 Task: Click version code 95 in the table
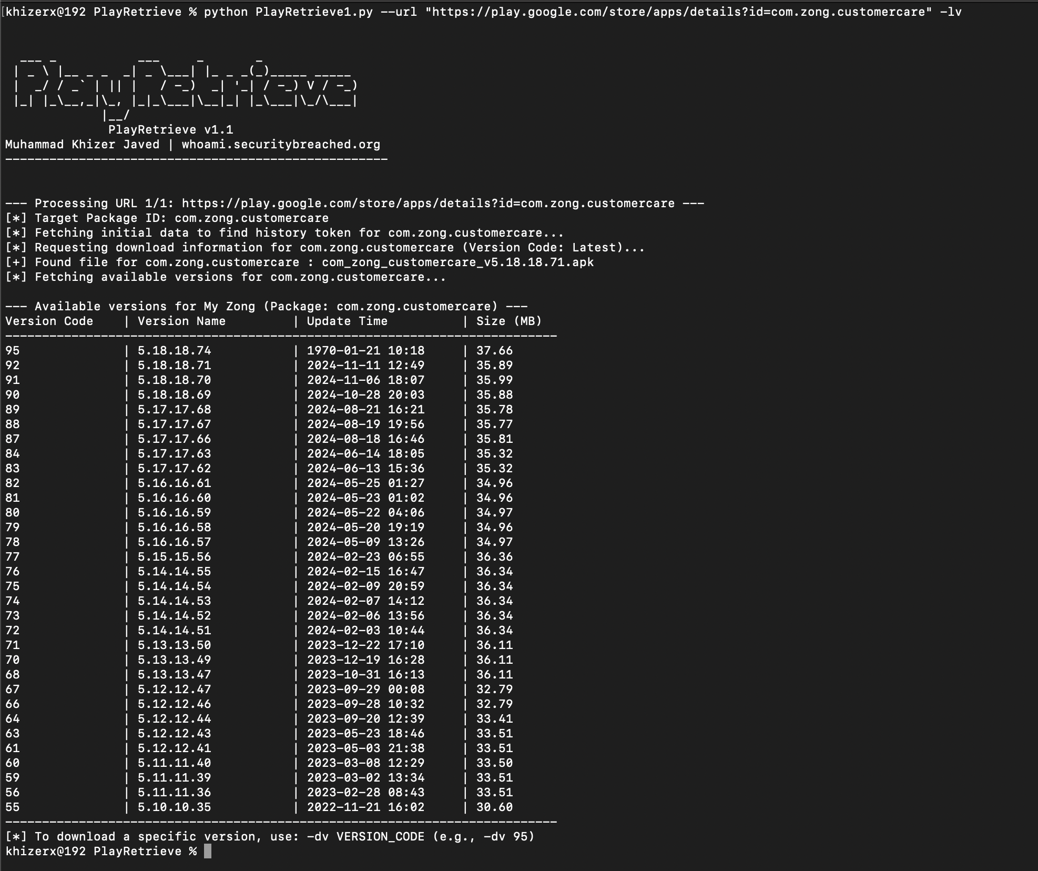pos(13,351)
